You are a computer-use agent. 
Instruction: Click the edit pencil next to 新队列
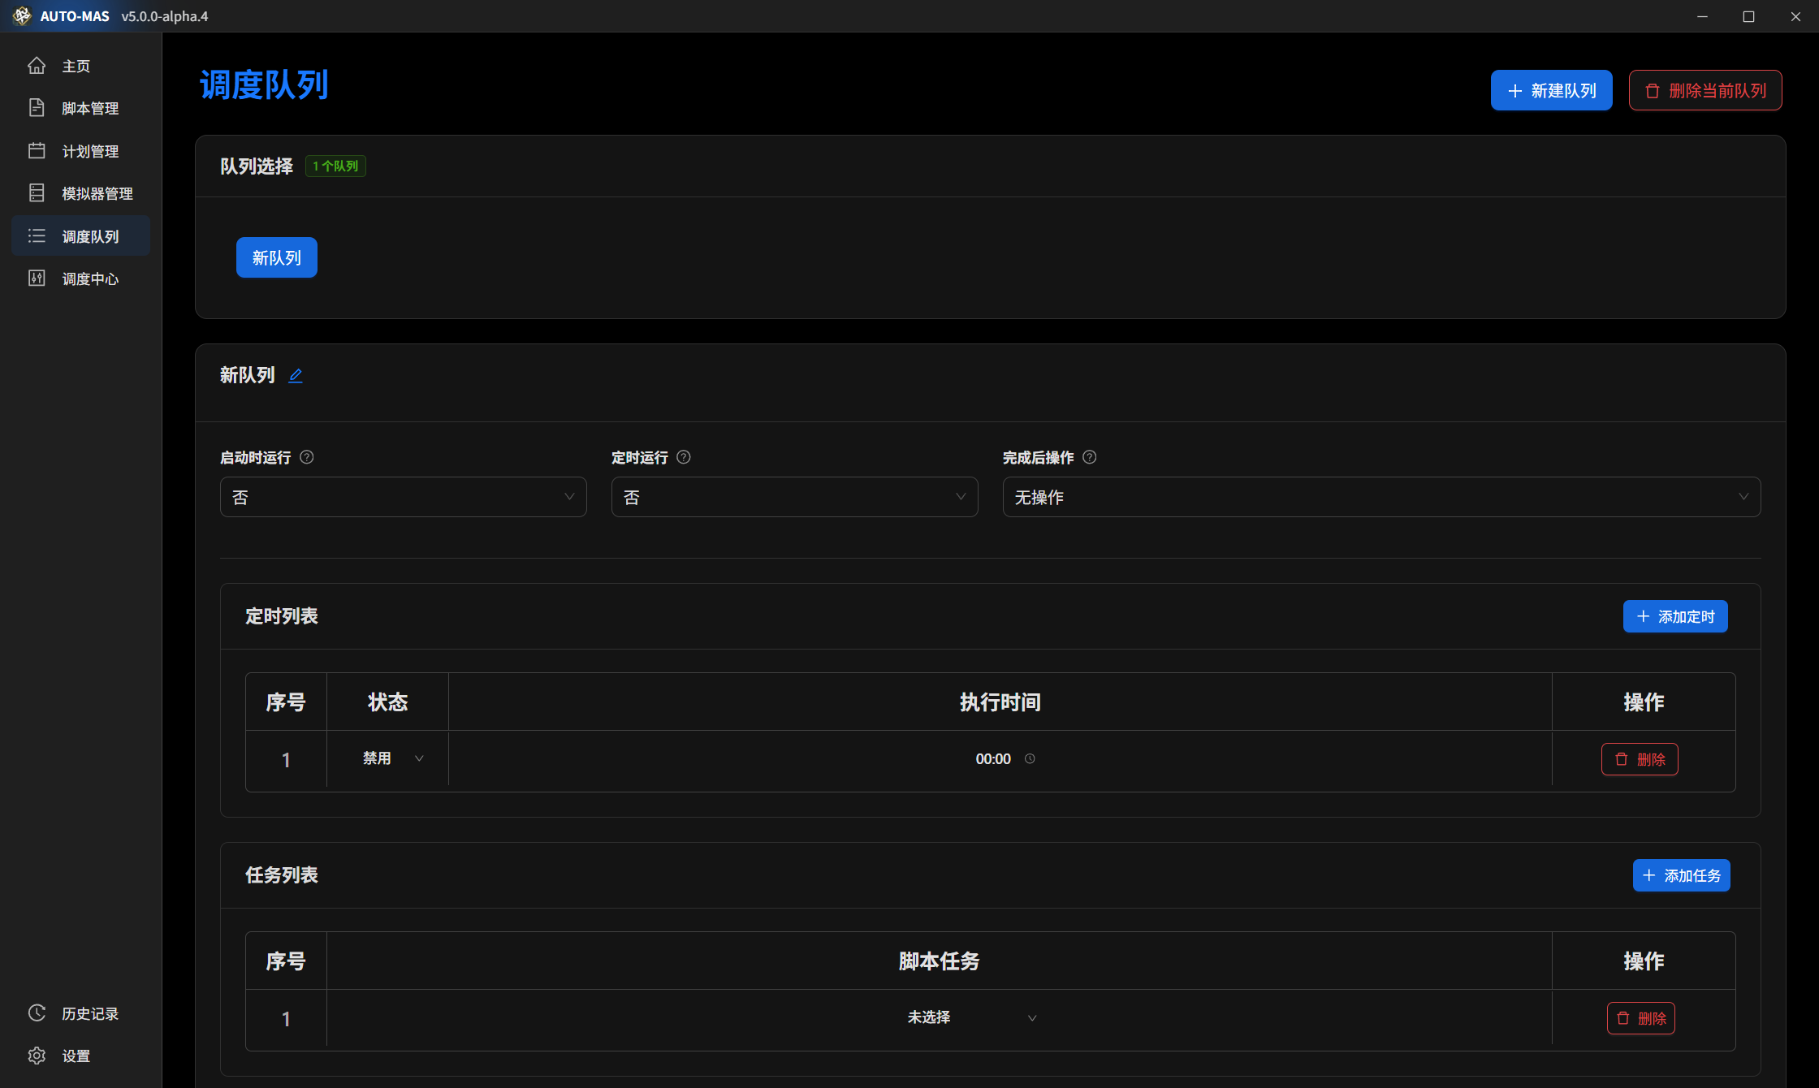(x=296, y=375)
